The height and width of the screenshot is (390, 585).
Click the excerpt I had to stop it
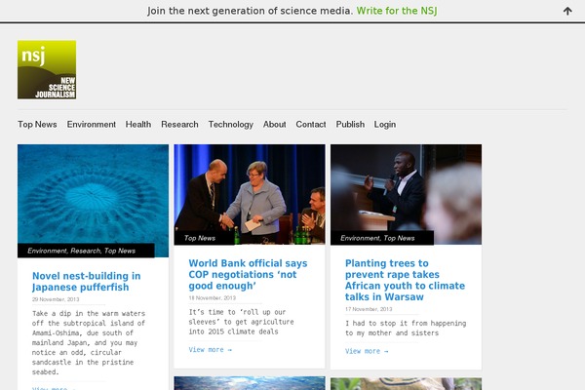coord(406,328)
